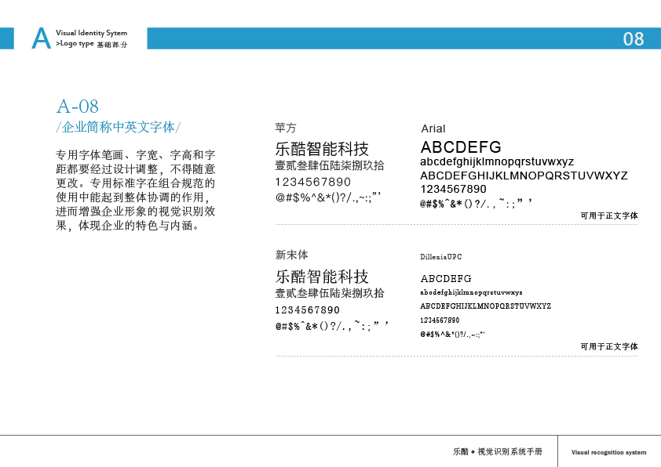Click the page number 08
The width and height of the screenshot is (661, 467).
tap(634, 39)
